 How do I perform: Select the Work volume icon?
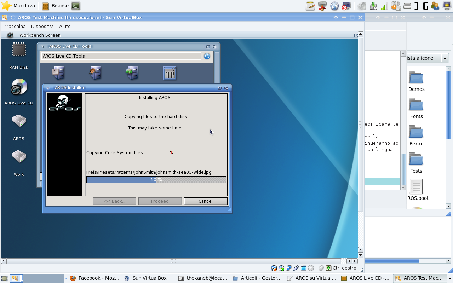pyautogui.click(x=19, y=157)
